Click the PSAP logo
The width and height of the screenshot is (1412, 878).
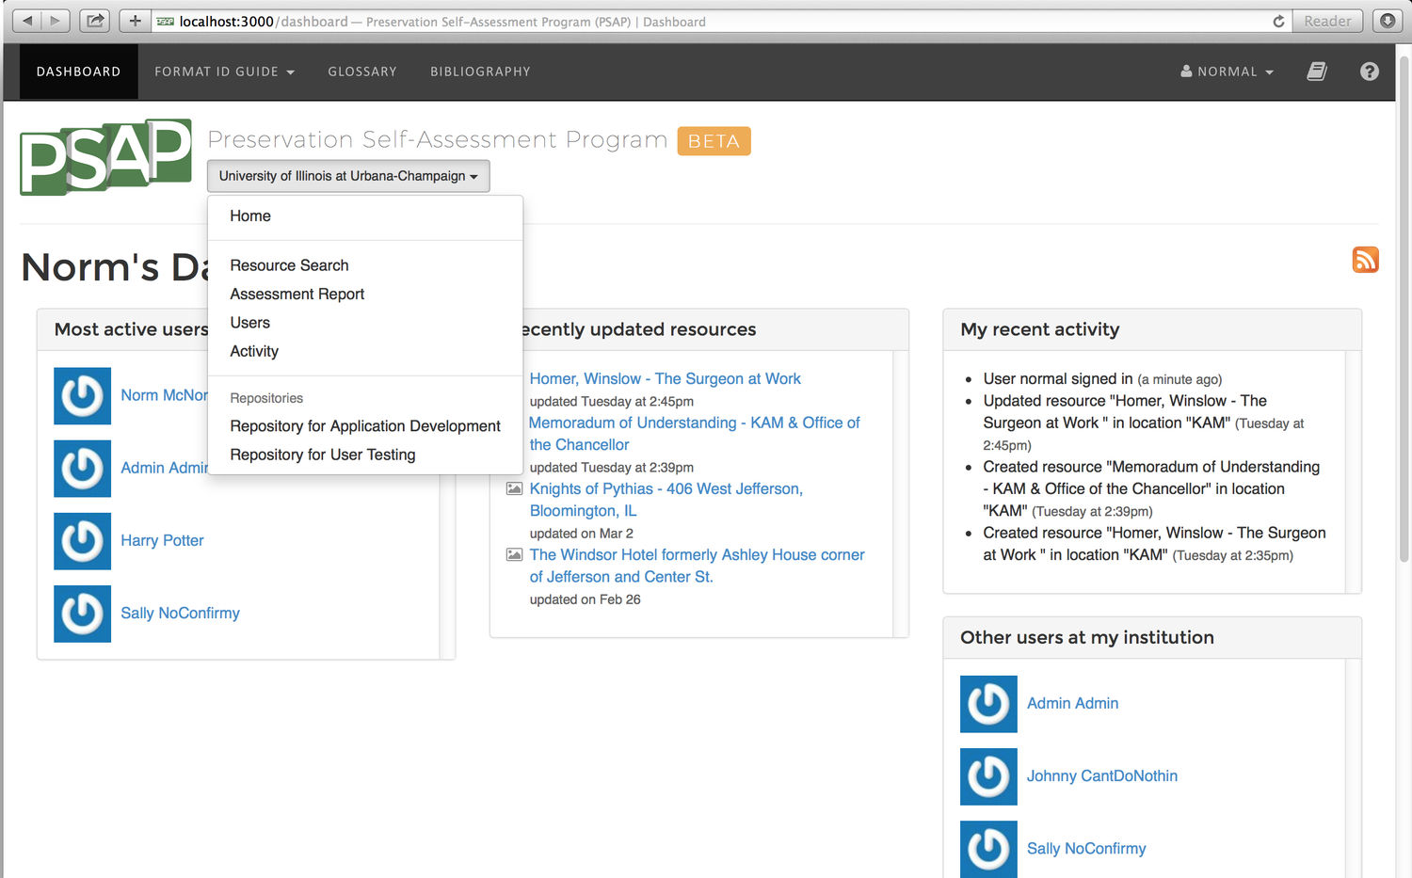105,157
